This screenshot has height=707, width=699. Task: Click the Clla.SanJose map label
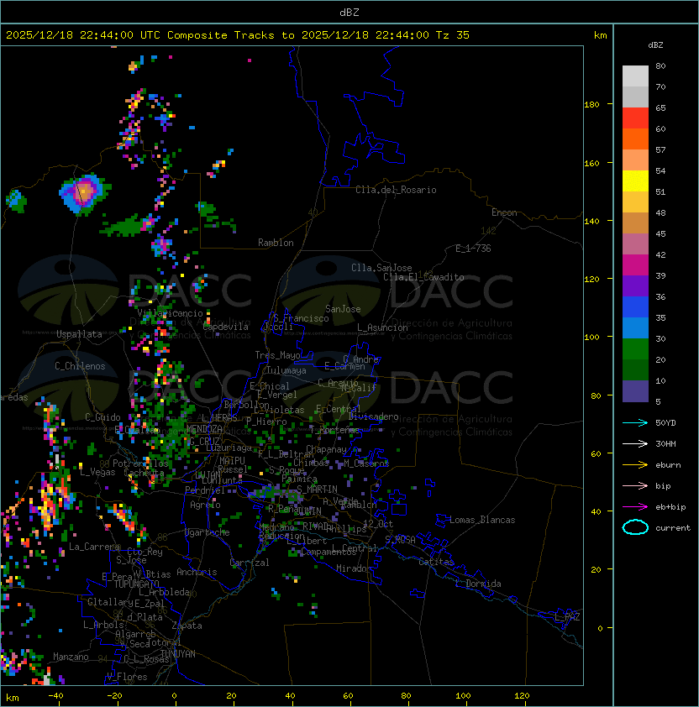(x=381, y=268)
